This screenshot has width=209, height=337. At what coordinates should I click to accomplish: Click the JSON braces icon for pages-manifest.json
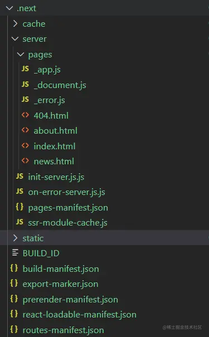point(20,207)
